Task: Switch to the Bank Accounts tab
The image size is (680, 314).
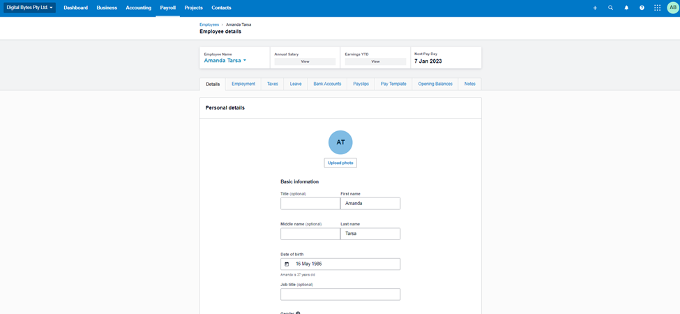Action: (327, 84)
